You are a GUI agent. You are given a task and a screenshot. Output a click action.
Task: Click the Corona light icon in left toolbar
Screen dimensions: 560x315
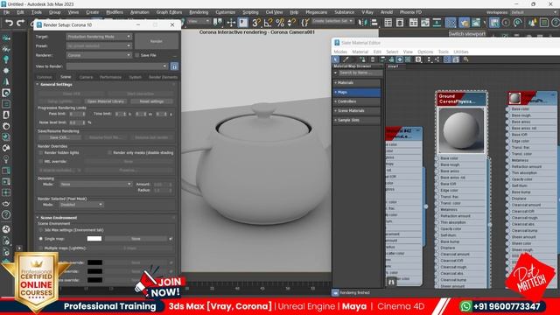[x=6, y=59]
